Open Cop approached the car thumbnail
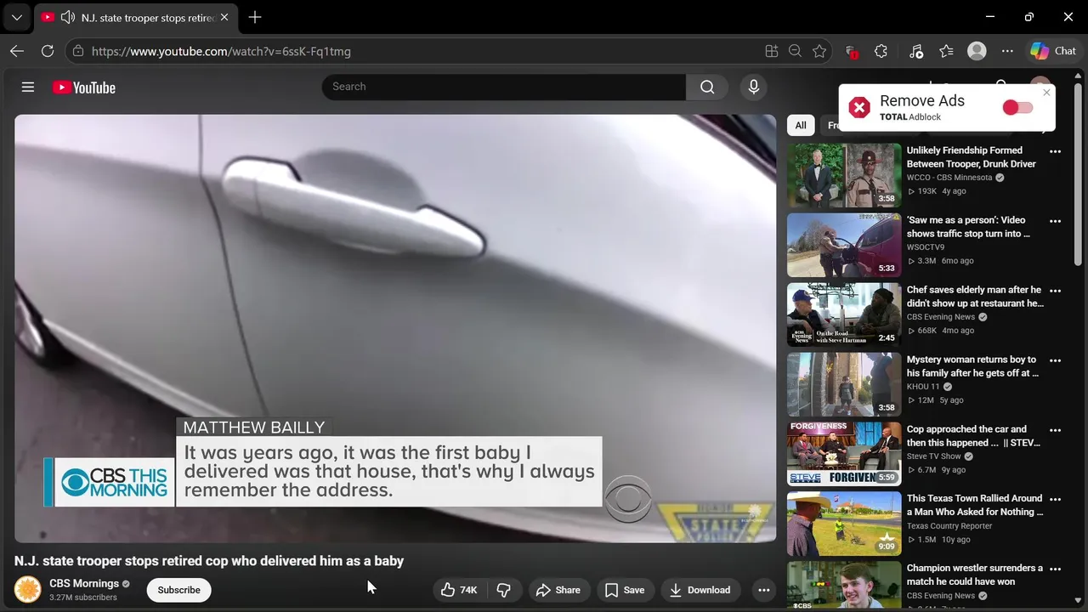 coord(844,454)
